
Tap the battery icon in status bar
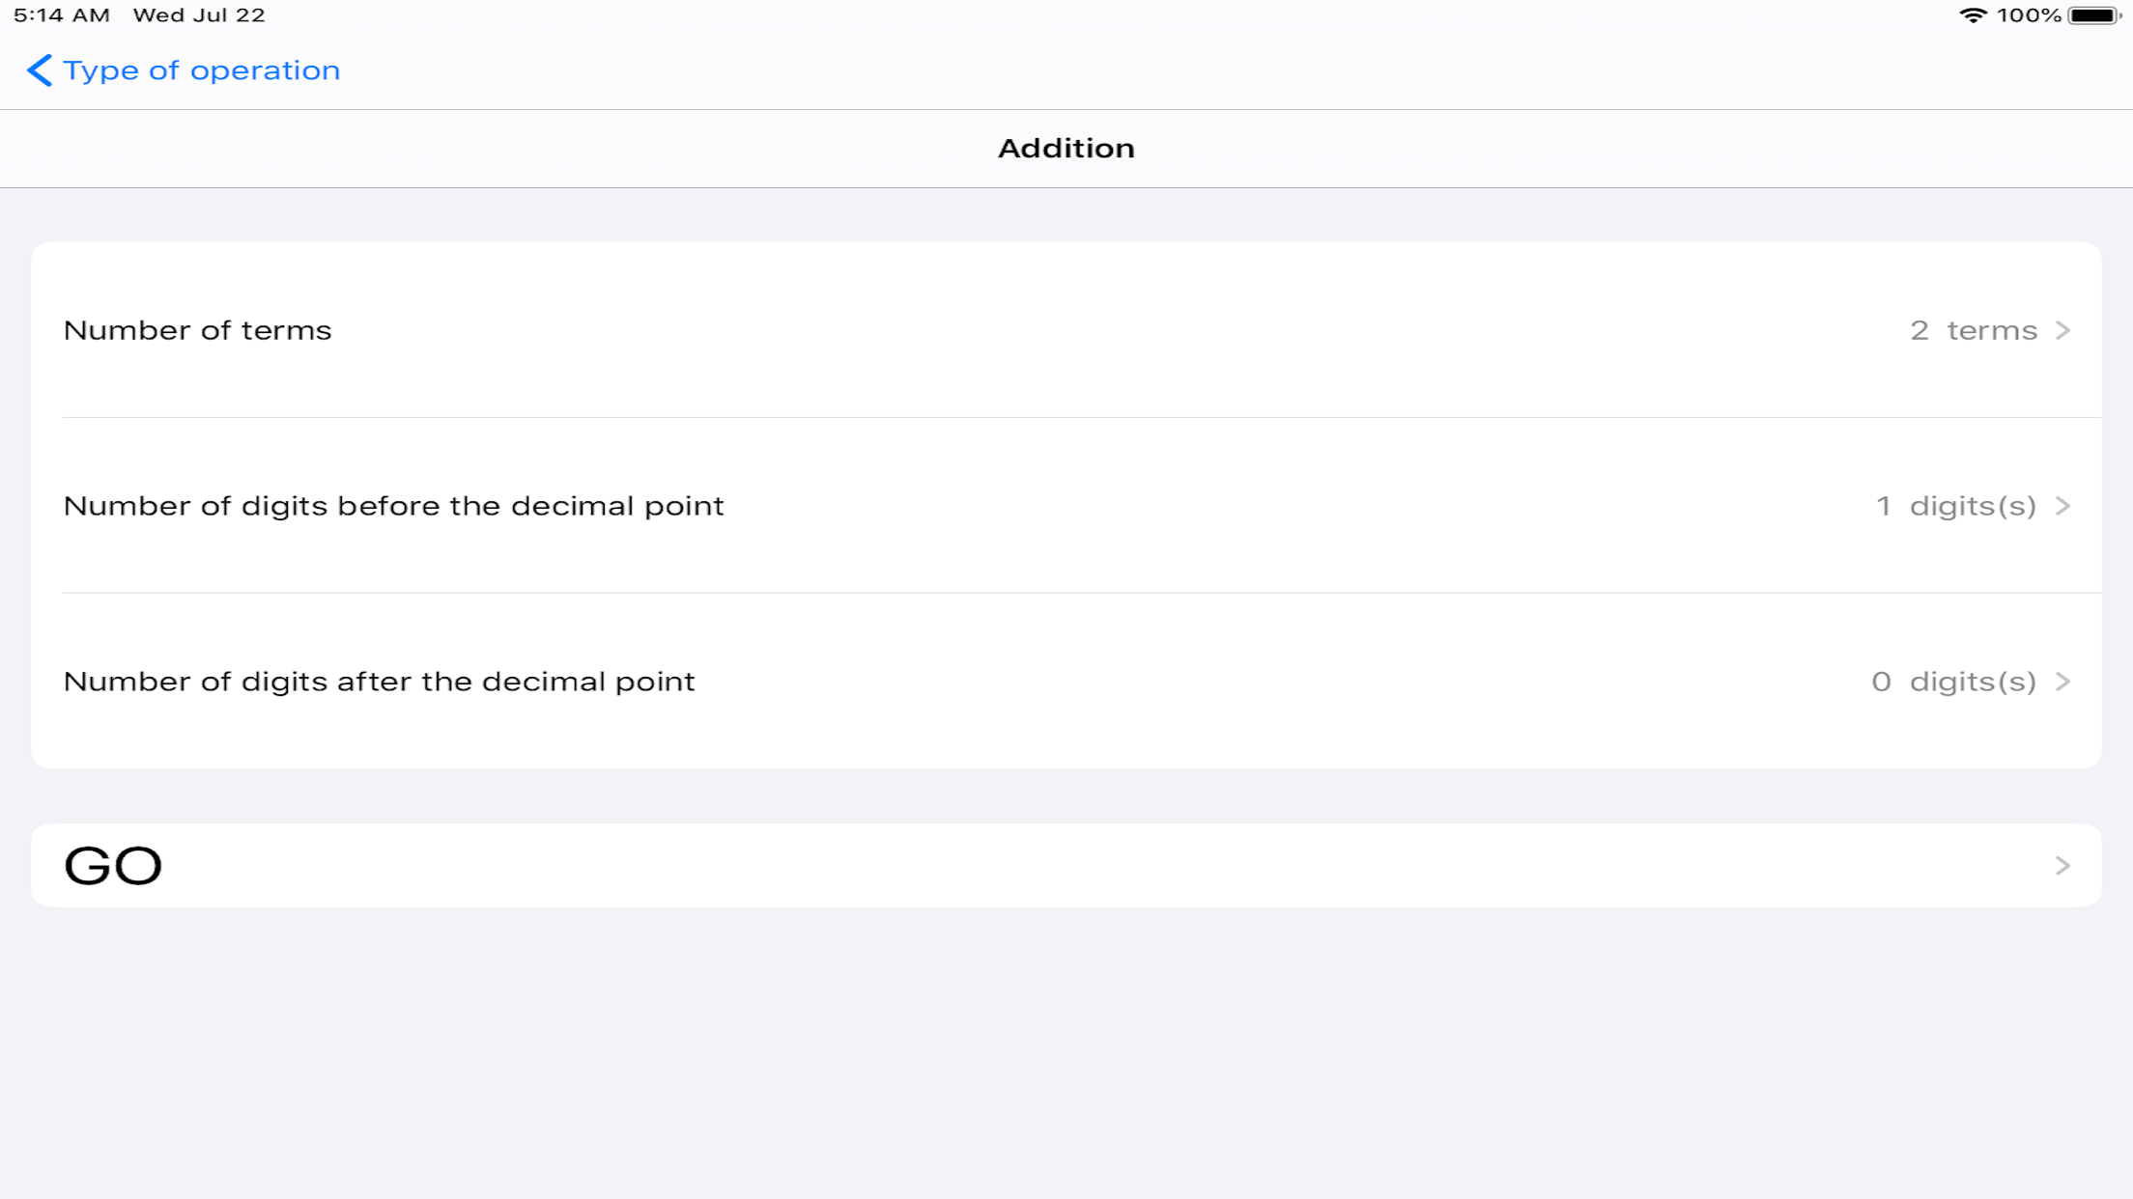click(x=2092, y=15)
